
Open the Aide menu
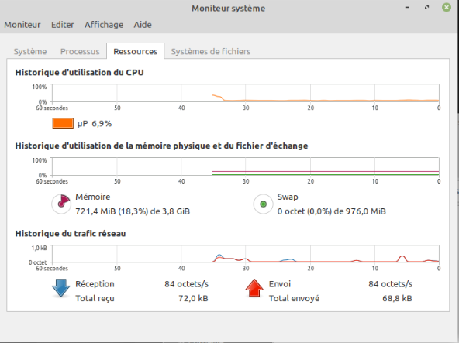143,25
